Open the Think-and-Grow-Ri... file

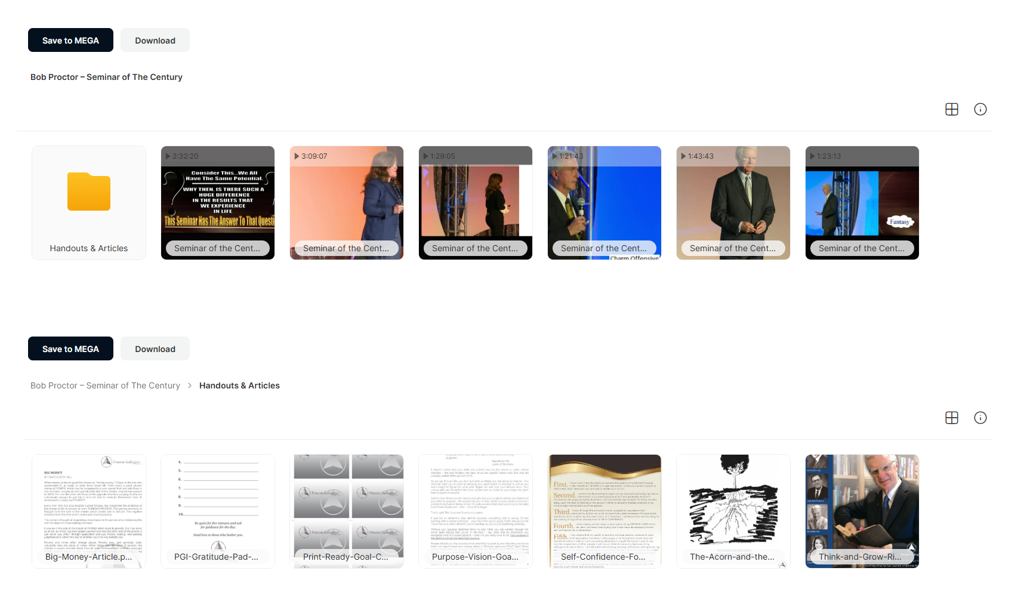[x=862, y=511]
